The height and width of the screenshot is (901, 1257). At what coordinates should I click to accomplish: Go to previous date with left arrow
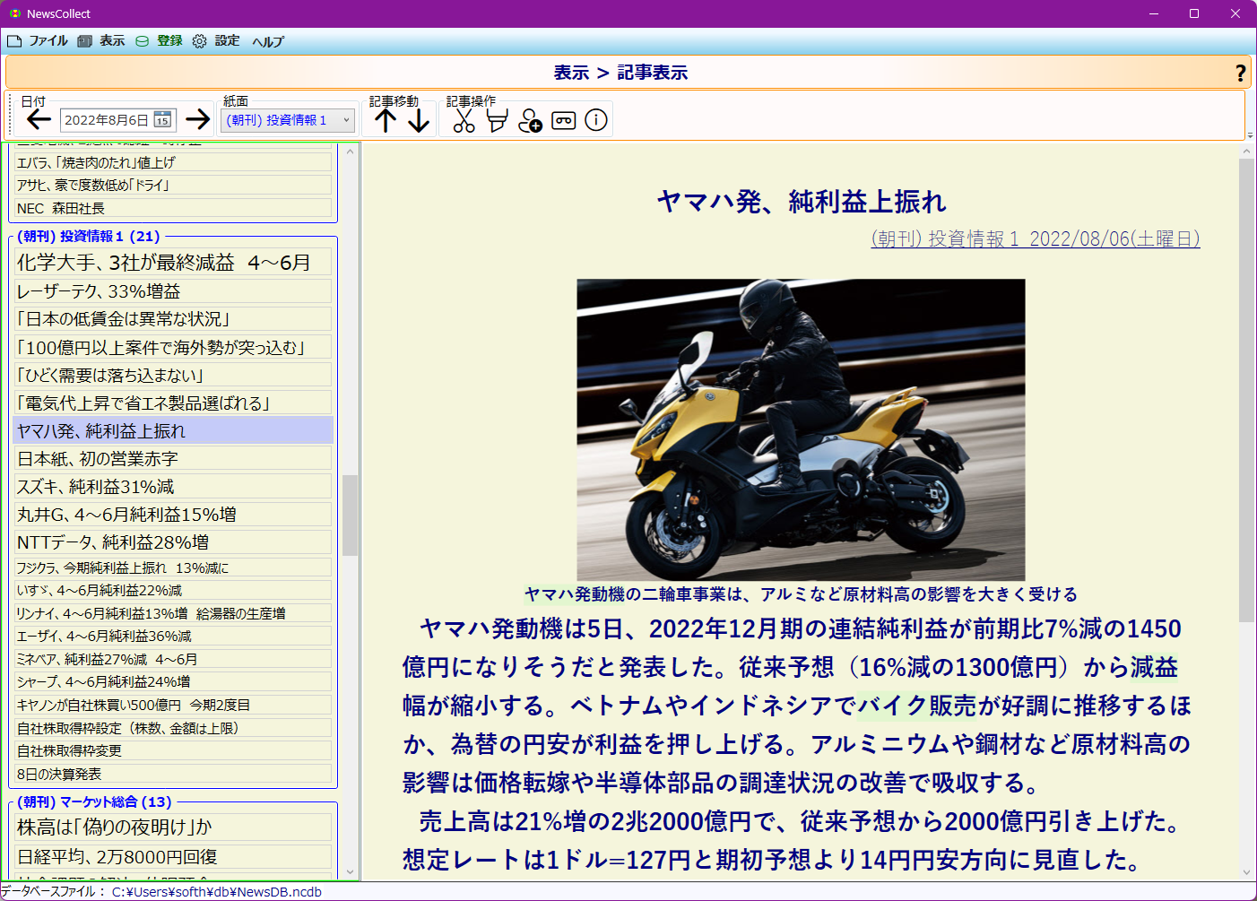[x=39, y=119]
